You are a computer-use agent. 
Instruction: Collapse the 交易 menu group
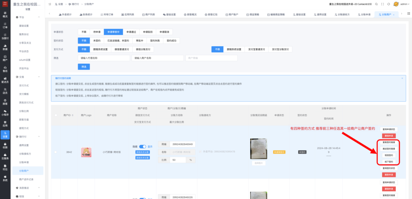(x=39, y=77)
